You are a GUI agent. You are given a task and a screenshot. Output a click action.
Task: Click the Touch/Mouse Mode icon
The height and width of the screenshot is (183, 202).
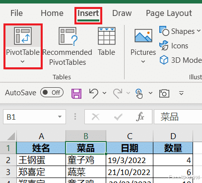point(139,93)
